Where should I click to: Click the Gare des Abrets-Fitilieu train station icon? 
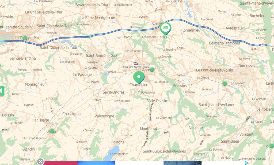[136, 63]
